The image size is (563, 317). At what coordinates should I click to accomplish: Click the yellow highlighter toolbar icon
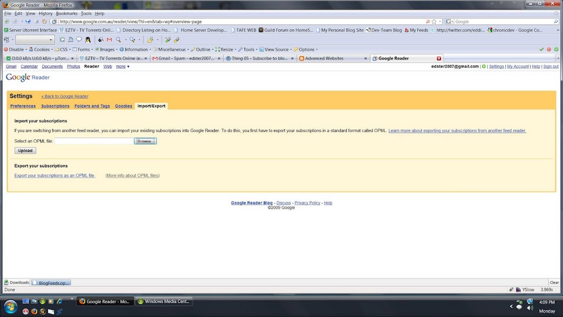click(176, 40)
